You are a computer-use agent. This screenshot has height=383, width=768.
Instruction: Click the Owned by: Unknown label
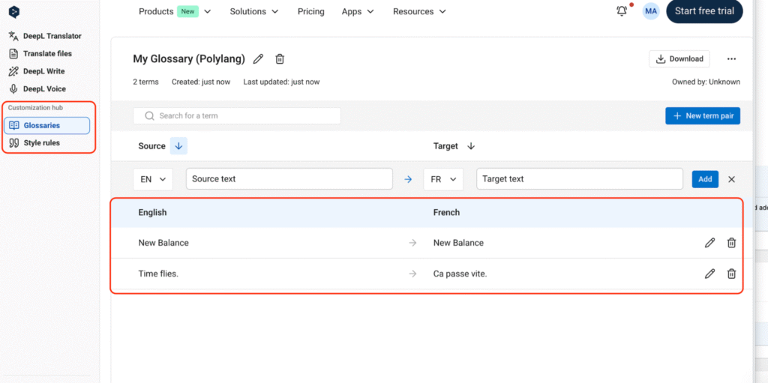(706, 82)
